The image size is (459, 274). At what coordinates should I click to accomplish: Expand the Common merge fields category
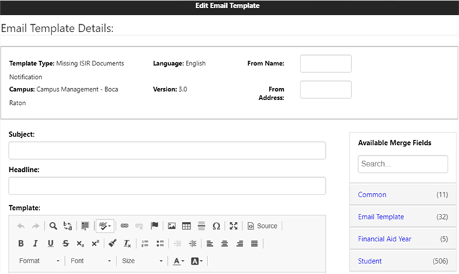(403, 194)
